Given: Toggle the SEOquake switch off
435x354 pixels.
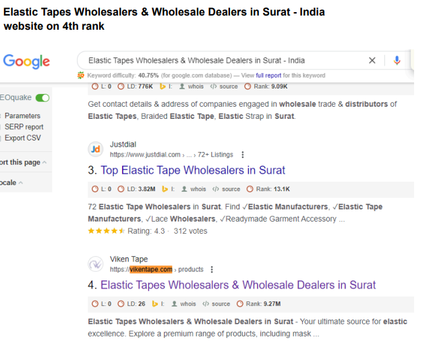Looking at the screenshot, I should [x=42, y=98].
